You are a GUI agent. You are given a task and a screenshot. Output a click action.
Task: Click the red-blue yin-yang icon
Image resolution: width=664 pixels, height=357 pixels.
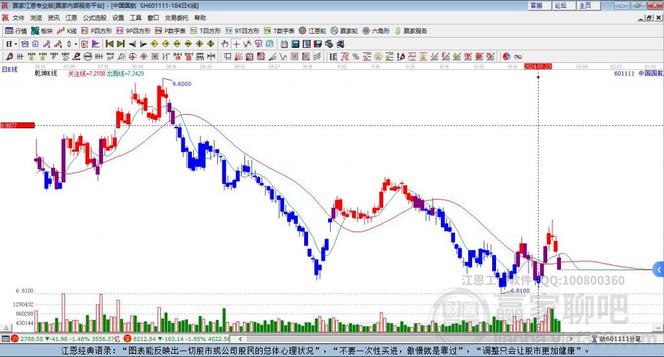tap(506, 56)
